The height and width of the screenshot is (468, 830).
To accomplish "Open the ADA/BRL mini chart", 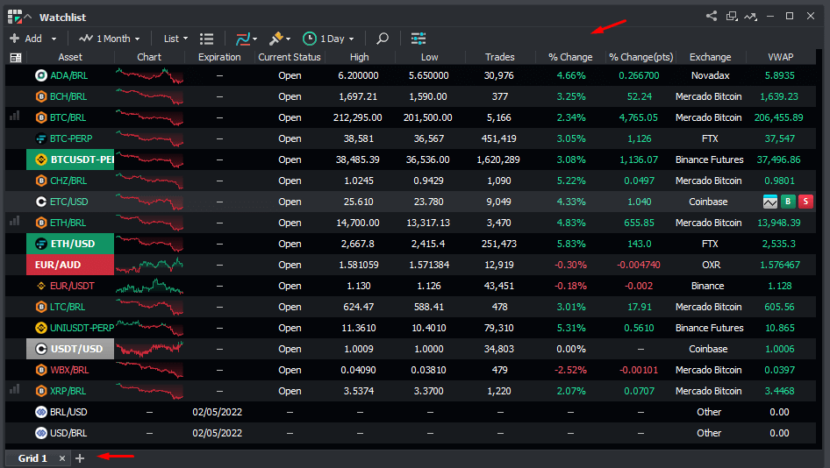I will point(149,75).
